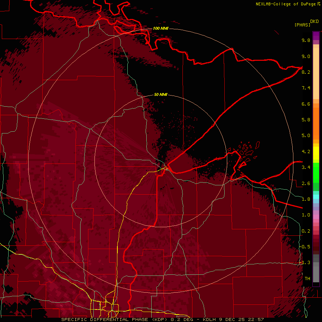Click the 8.2 value on the color scale
322x322 pixels.
point(306,72)
